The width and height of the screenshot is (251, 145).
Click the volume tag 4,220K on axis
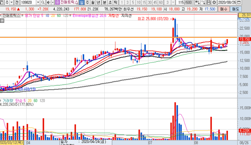tap(245, 131)
